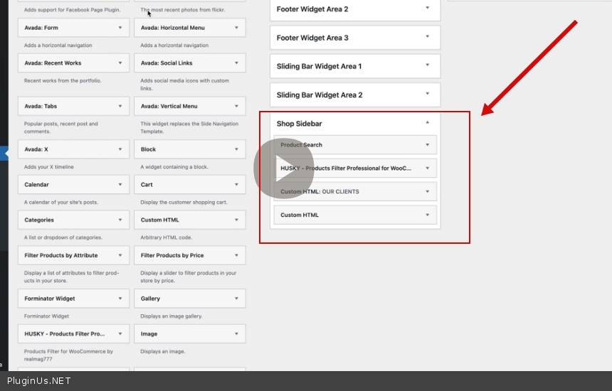The width and height of the screenshot is (612, 391).
Task: Select the Avada: Tabs available widget
Action: click(64, 107)
